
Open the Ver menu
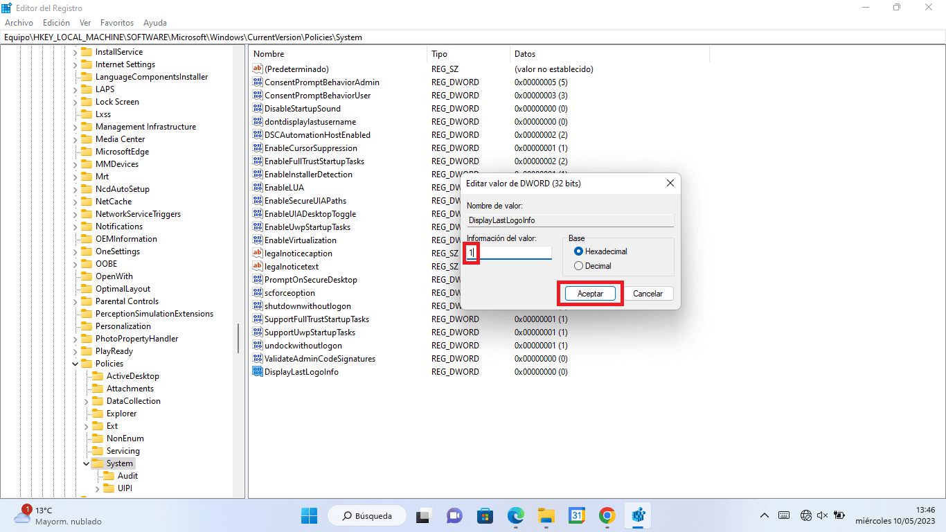[85, 23]
